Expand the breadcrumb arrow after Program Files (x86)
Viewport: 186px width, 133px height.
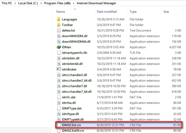(74, 3)
